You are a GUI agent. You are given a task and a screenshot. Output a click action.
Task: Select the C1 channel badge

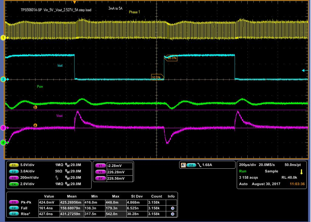click(14, 165)
